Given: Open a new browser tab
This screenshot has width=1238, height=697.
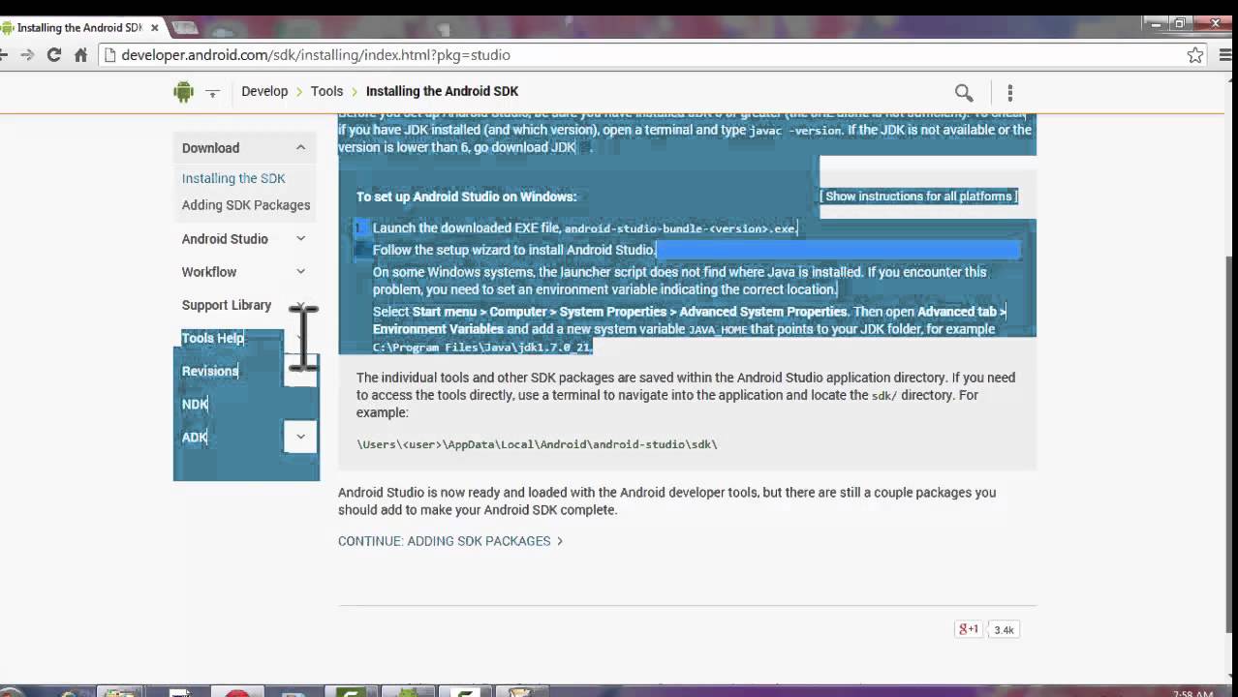Looking at the screenshot, I should (x=184, y=27).
